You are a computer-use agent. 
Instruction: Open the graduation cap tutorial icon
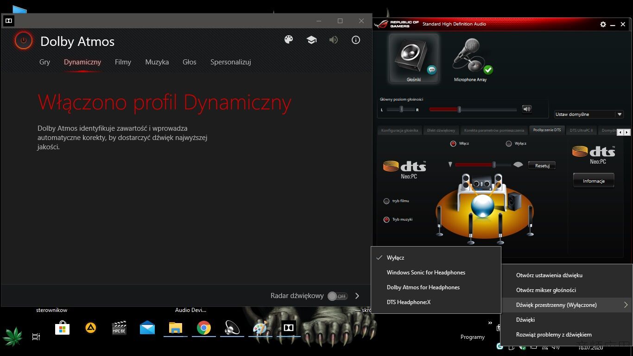pyautogui.click(x=311, y=40)
